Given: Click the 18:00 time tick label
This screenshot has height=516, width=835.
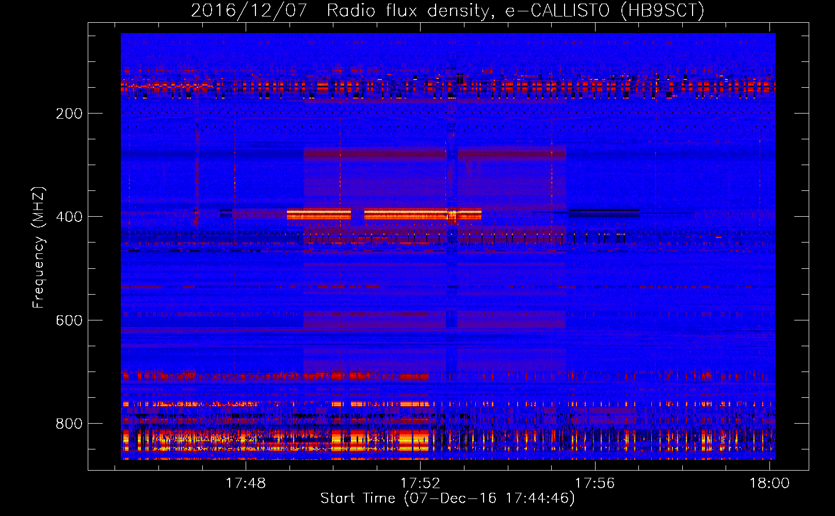Looking at the screenshot, I should 769,483.
